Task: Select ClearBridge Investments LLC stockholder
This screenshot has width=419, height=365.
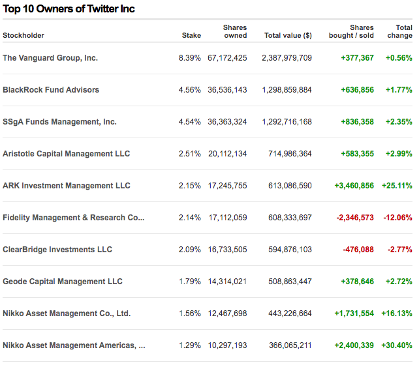Action: 57,250
